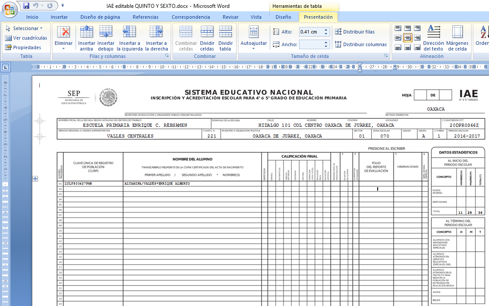
Task: Switch to the Revisar tab
Action: 231,17
